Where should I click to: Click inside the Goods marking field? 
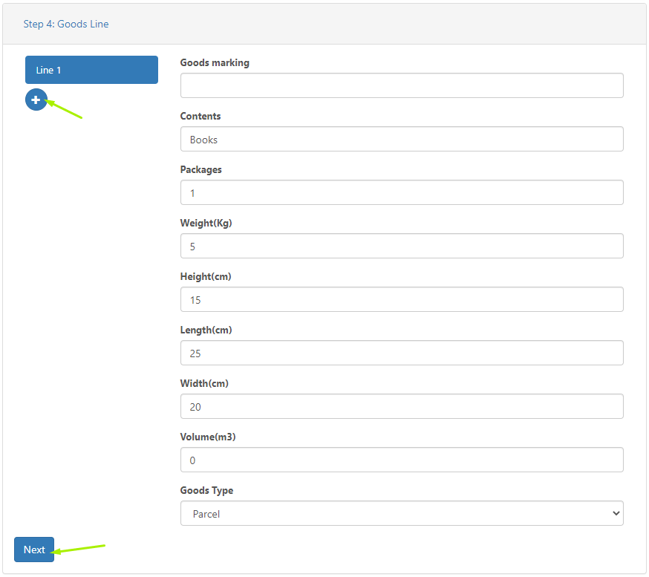[401, 85]
